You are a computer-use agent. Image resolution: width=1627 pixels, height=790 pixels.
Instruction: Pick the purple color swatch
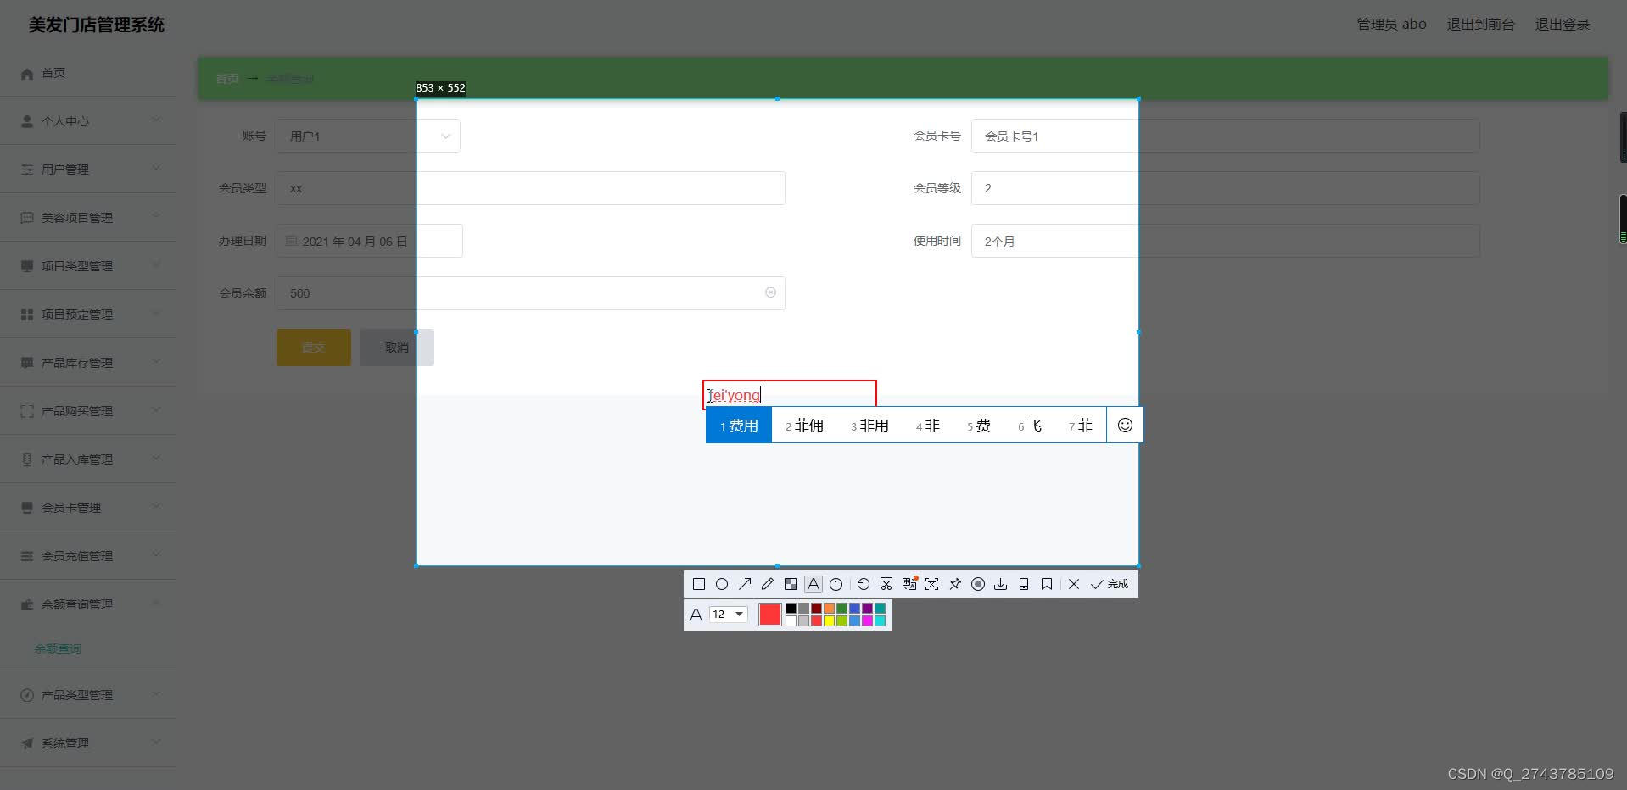pyautogui.click(x=867, y=608)
